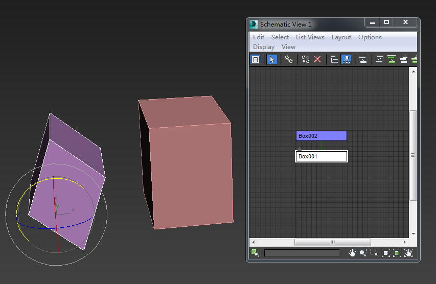Click the green Arrange Selected icon
The image size is (436, 284).
point(392,59)
